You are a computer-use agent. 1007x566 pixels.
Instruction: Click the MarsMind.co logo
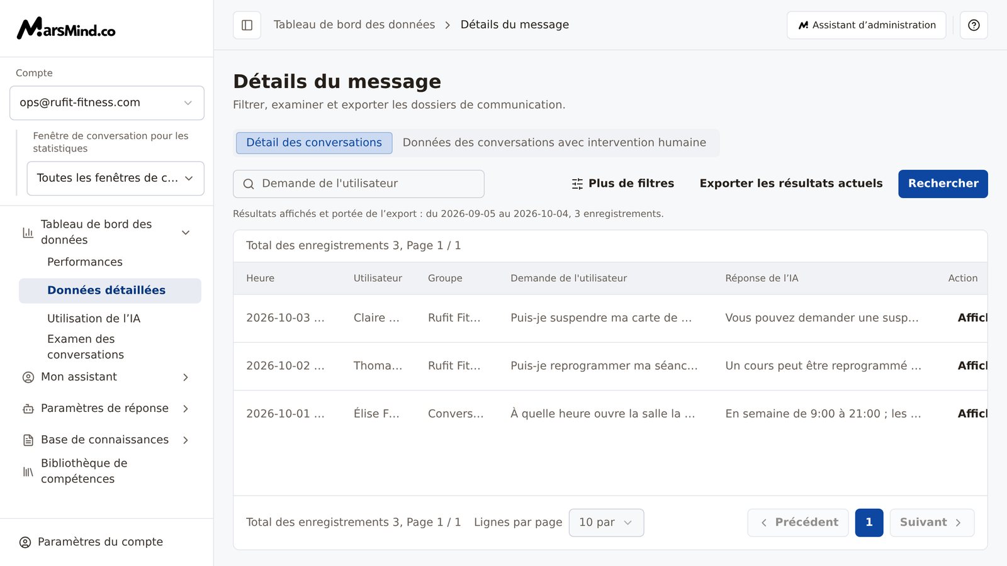pos(66,28)
